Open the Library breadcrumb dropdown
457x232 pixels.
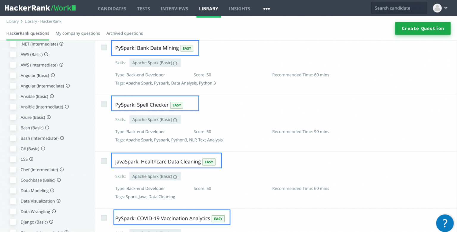pos(12,21)
